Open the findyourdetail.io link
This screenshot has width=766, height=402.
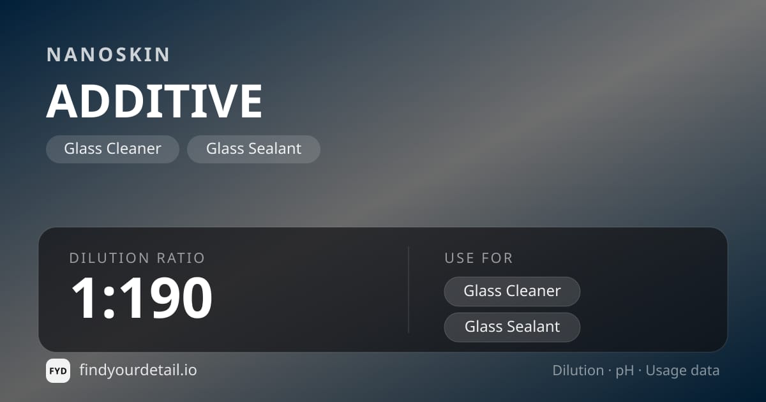pos(138,370)
